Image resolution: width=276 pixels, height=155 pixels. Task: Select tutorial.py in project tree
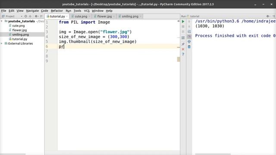tap(19, 39)
